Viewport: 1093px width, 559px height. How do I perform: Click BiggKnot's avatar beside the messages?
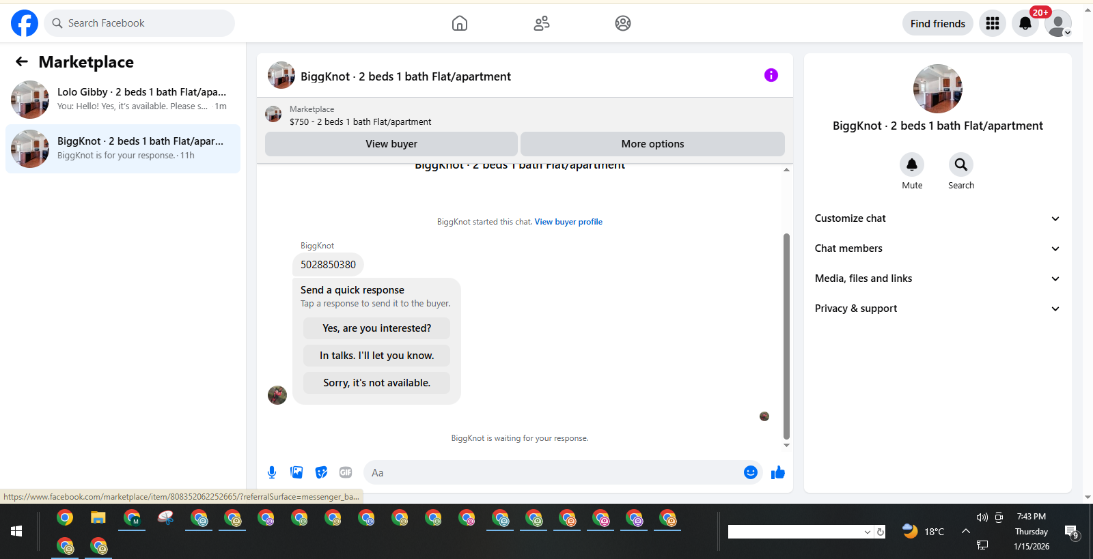coord(277,395)
